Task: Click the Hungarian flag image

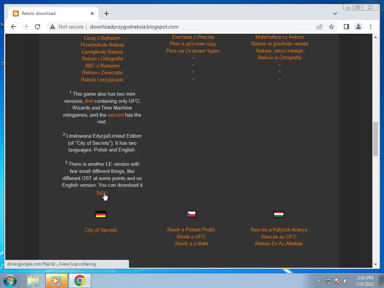Action: pos(279,214)
